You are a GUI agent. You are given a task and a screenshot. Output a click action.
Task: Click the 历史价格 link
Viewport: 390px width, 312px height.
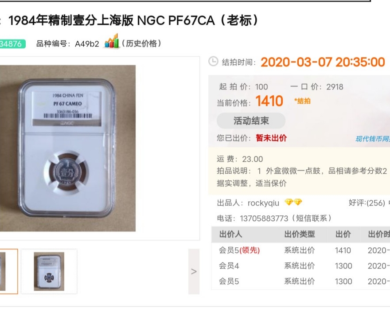point(141,43)
